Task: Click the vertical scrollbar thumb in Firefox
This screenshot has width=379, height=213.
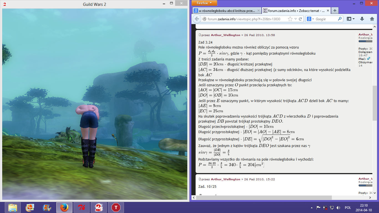Action: [375, 103]
